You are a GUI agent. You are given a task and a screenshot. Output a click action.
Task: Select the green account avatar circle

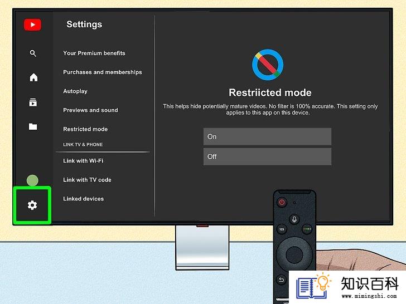tap(32, 180)
